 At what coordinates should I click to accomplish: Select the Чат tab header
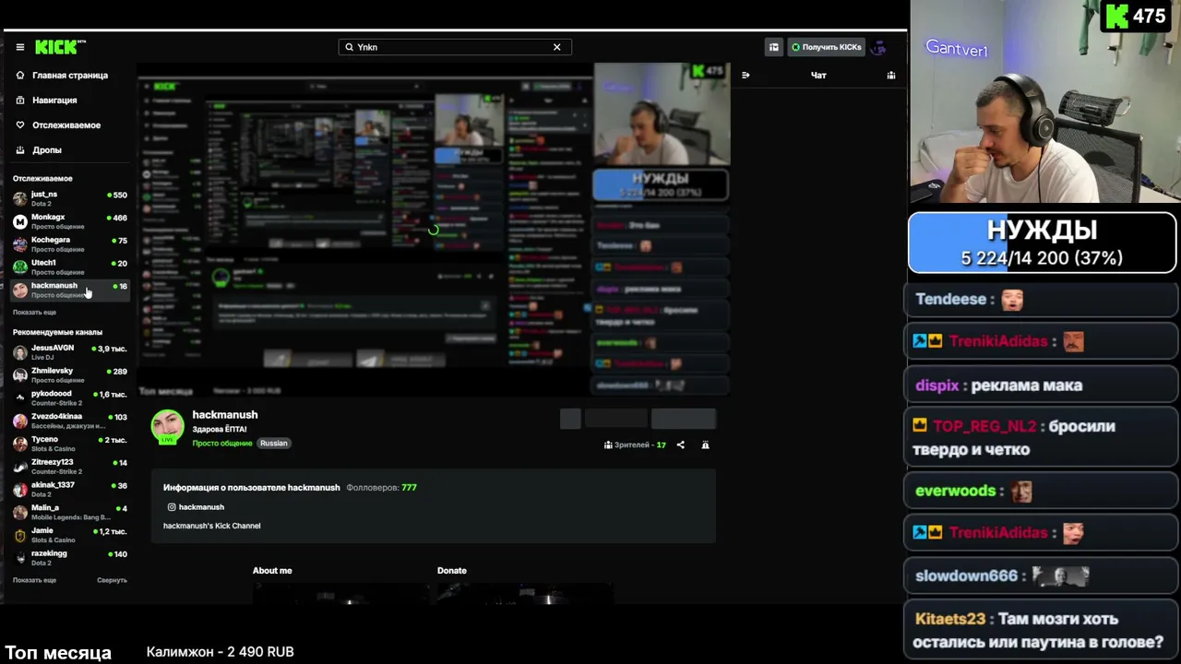(818, 76)
